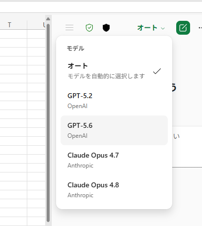
Task: Click the モデル heading text
Action: (x=75, y=49)
